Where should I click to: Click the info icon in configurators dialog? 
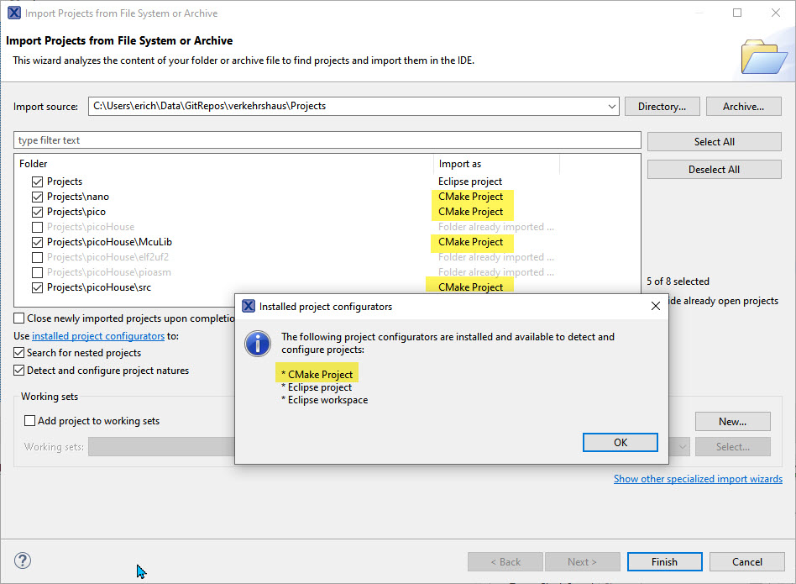(x=257, y=343)
